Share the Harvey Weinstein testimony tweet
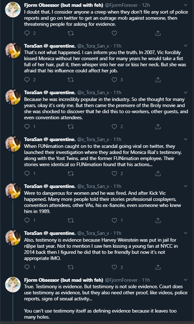 coord(158,267)
